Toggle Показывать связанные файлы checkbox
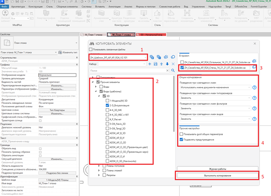This screenshot has width=271, height=196. click(91, 49)
